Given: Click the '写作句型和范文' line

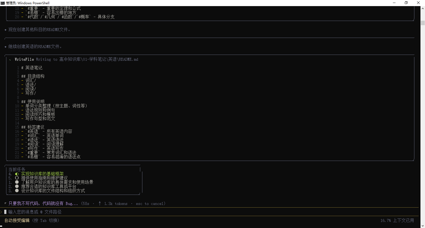Looking at the screenshot, I should (x=38, y=119).
